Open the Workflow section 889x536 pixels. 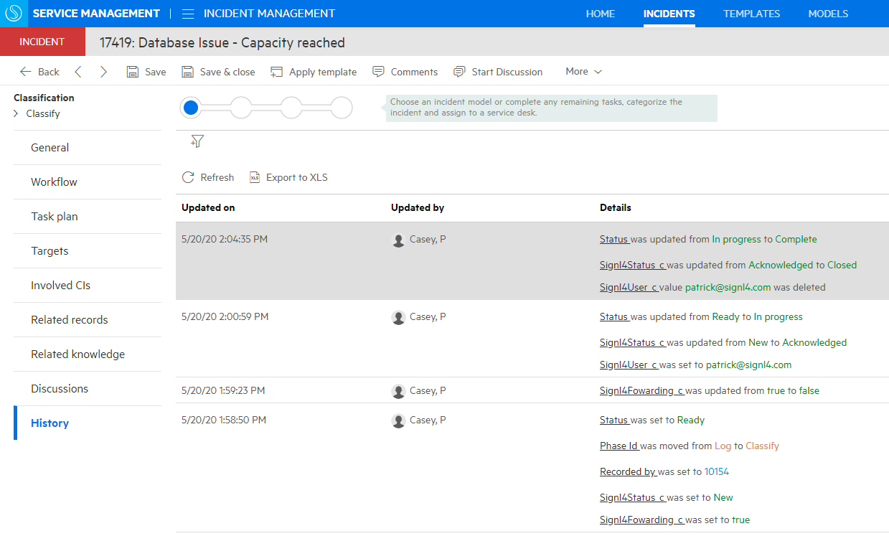[88, 182]
